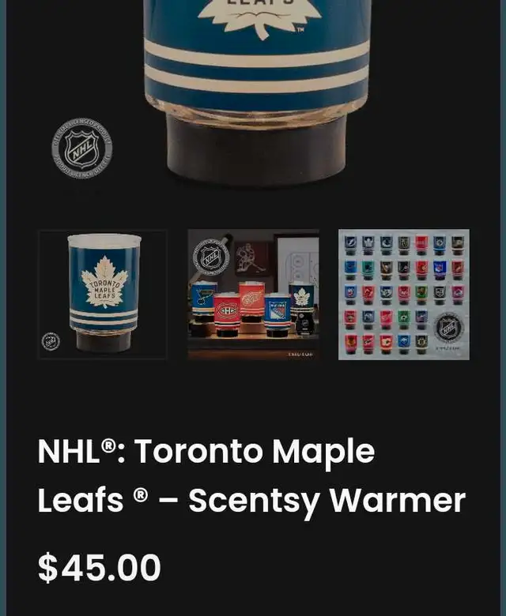Open the single Maple Leafs warmer thumbnail
506x616 pixels.
[x=103, y=295]
